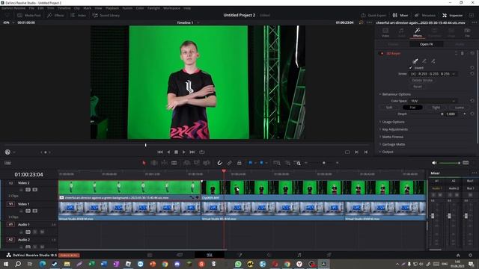Open the Media Pool panel
This screenshot has height=269, width=479.
tap(29, 15)
